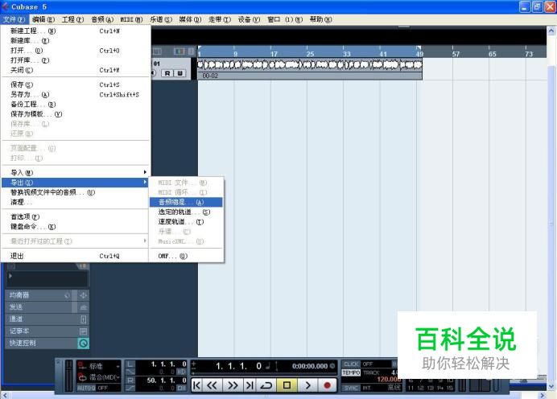Viewport: 557px width, 399px height.
Task: Go to next marker transport button
Action: coord(250,385)
